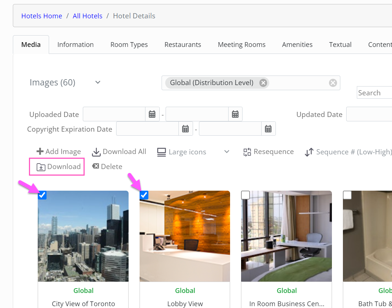Remove the Global (Distribution Level) filter chip
392x308 pixels.
click(x=263, y=82)
